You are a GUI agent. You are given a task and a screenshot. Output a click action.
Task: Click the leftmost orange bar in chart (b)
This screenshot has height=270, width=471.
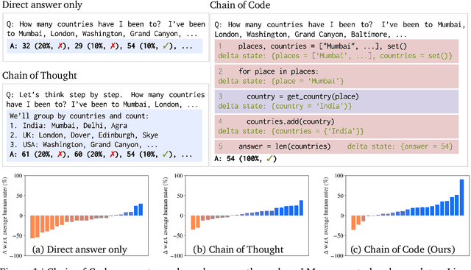point(193,222)
